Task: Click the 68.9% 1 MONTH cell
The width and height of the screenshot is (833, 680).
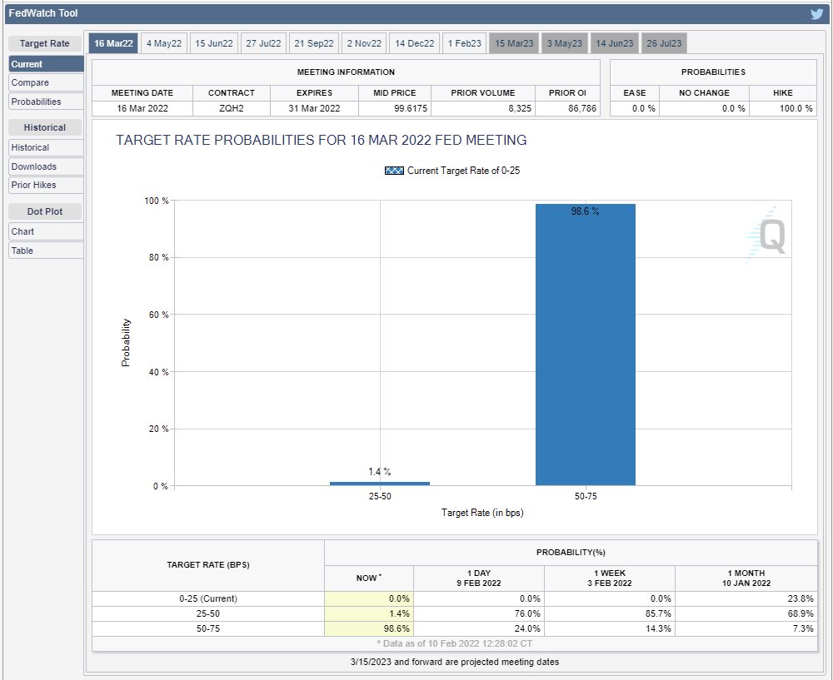Action: [x=746, y=613]
